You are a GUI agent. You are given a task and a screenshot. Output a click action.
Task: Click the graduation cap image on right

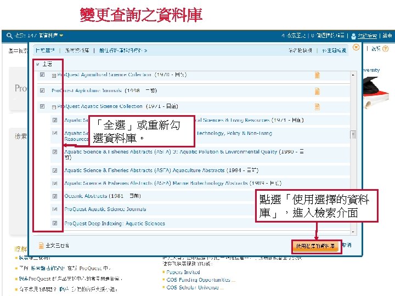[x=376, y=92]
